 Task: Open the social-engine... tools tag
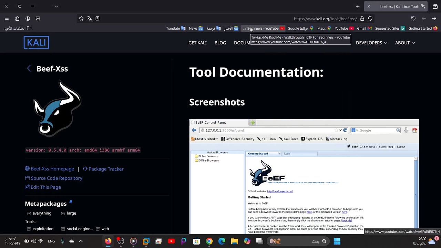coord(77,229)
